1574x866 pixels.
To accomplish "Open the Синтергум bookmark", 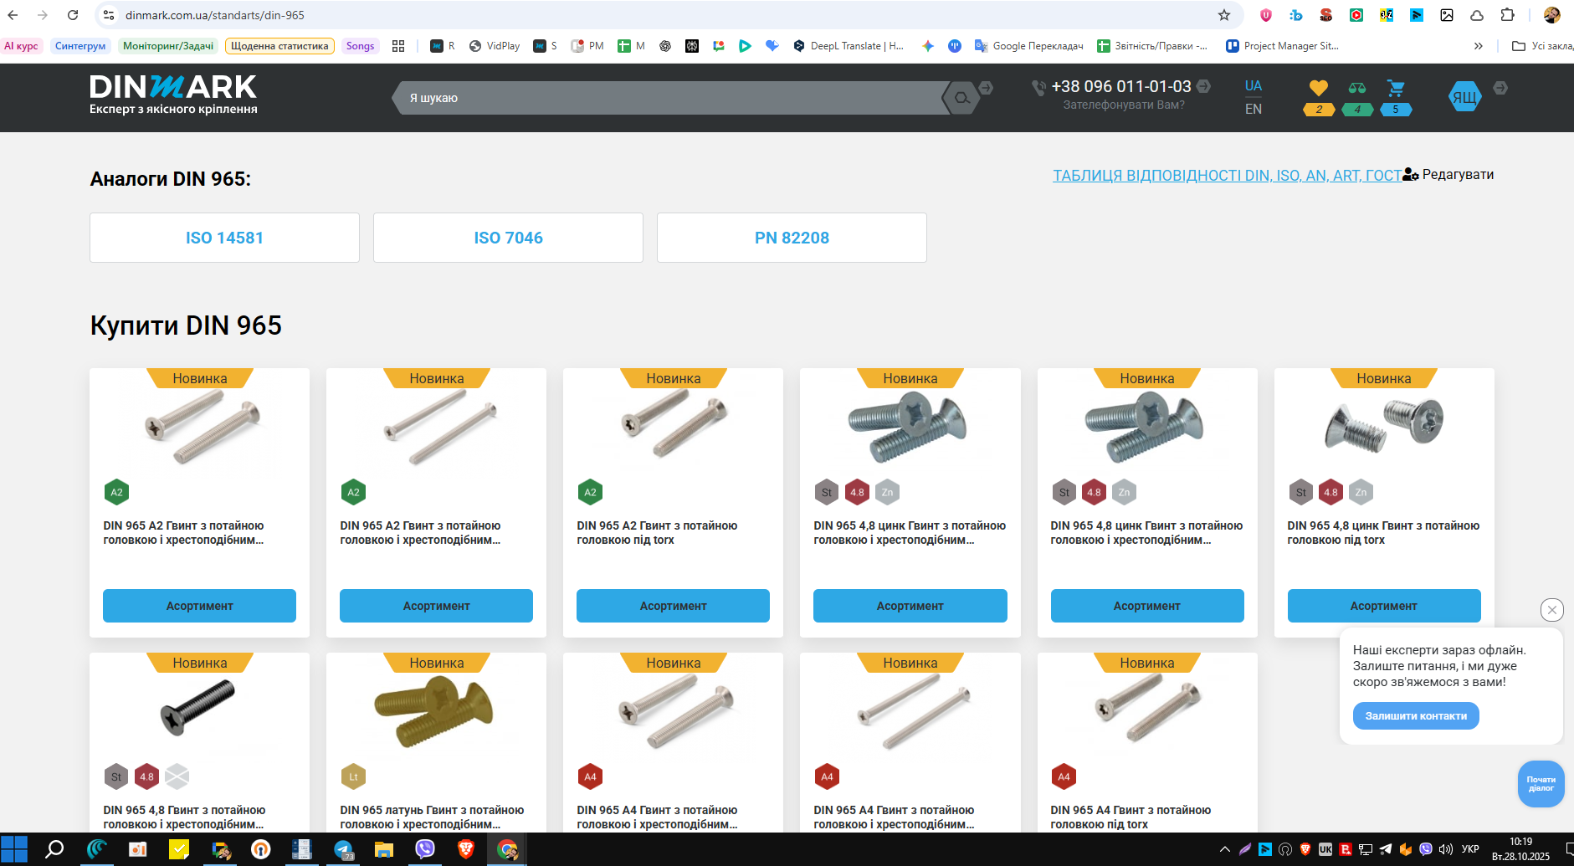I will click(80, 46).
